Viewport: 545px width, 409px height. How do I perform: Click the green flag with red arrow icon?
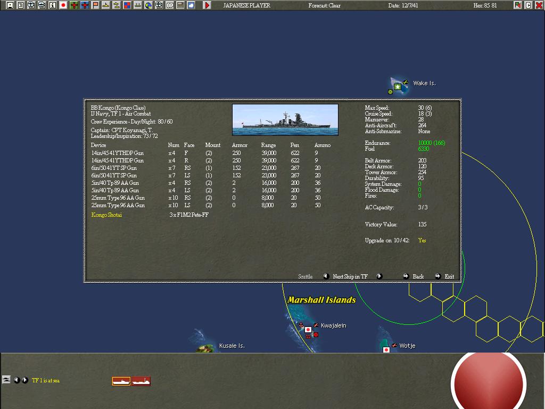click(x=517, y=5)
